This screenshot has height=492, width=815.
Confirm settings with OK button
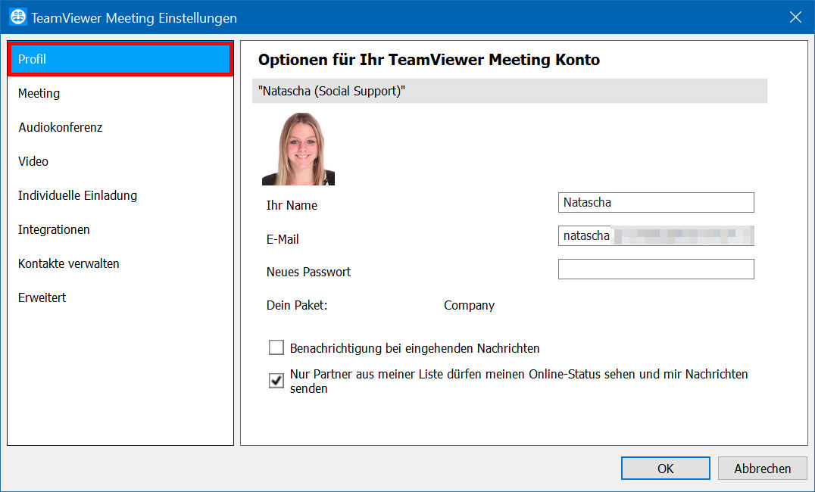tap(665, 468)
